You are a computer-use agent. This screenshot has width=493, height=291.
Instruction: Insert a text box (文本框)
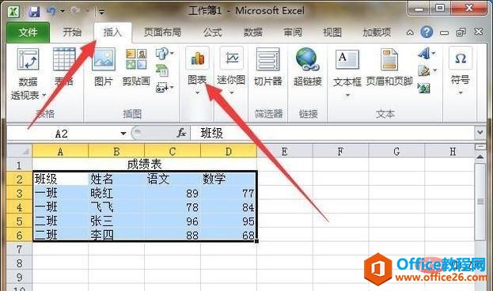(347, 67)
